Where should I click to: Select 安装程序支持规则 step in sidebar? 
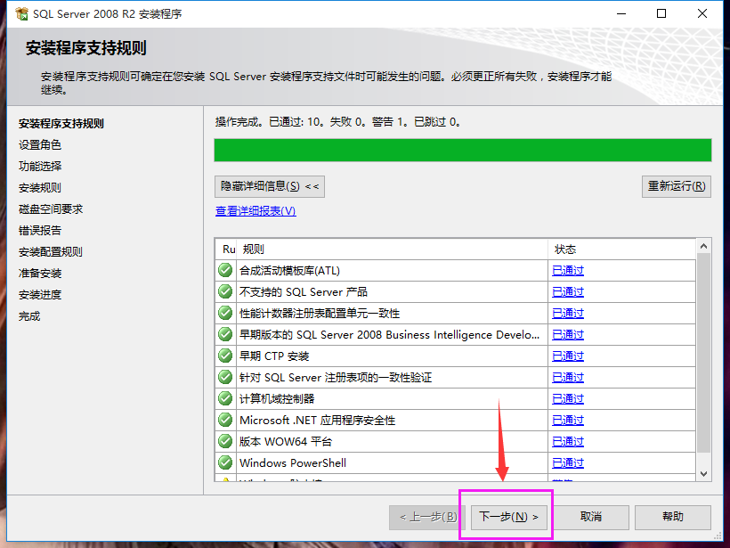61,124
